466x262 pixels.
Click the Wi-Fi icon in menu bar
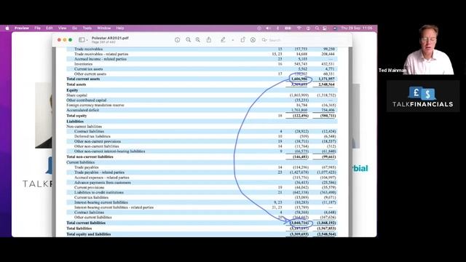tap(299, 28)
